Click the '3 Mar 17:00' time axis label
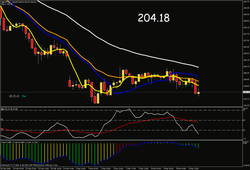This screenshot has width=250, height=170. point(131,168)
